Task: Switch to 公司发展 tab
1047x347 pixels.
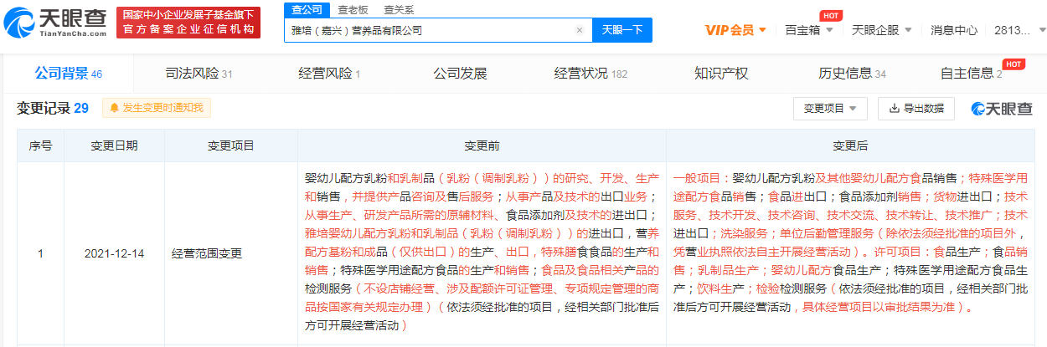Action: (x=460, y=74)
